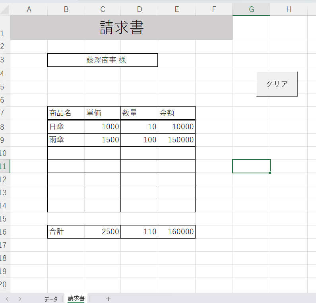Select the unit price cell 1500
This screenshot has width=316, height=303.
click(103, 140)
